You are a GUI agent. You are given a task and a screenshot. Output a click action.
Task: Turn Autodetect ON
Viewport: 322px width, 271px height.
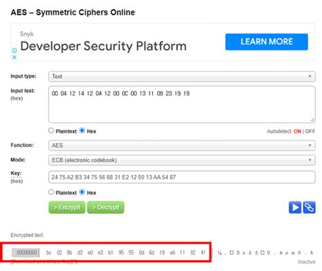[298, 131]
